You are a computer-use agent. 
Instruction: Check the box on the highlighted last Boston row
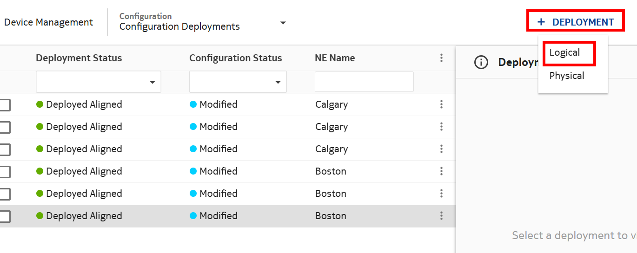click(5, 216)
